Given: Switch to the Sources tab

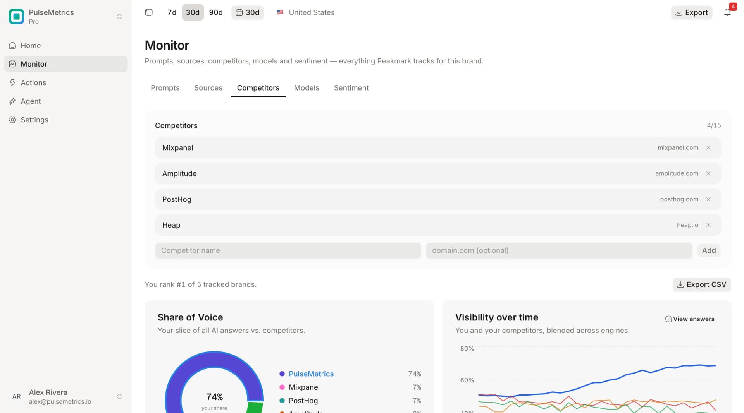Looking at the screenshot, I should [x=208, y=88].
